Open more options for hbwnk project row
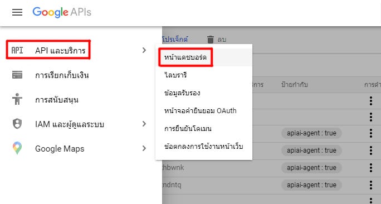This screenshot has width=381, height=204. [x=371, y=168]
